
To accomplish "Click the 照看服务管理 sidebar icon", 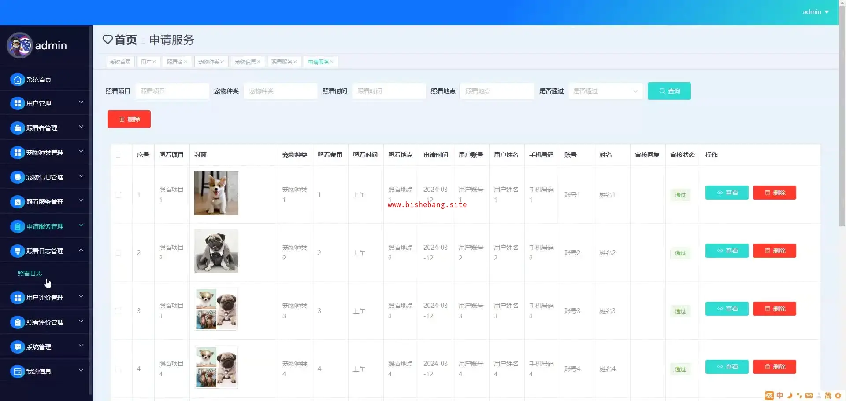I will point(17,202).
